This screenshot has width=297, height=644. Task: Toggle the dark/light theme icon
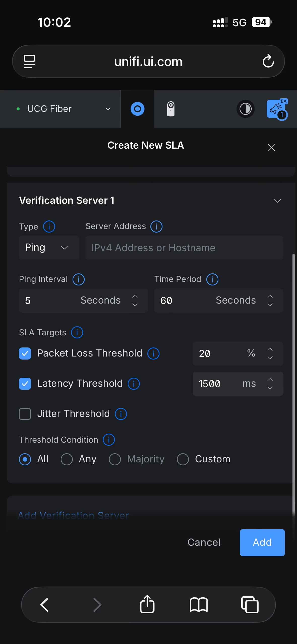pos(245,109)
